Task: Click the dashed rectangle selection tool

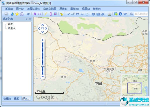Action: (x=39, y=14)
